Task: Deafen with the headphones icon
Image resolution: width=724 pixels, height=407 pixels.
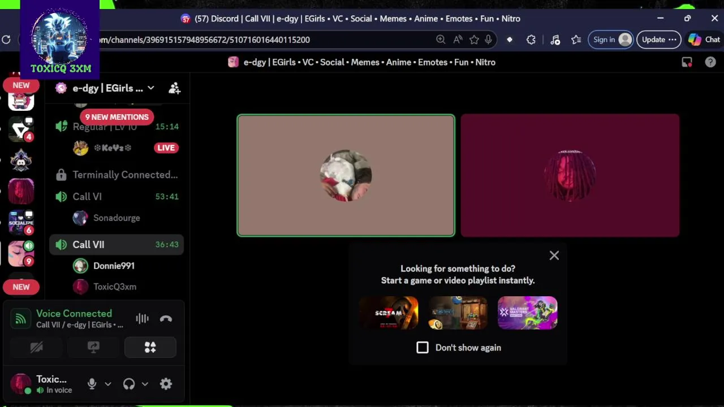Action: (129, 384)
